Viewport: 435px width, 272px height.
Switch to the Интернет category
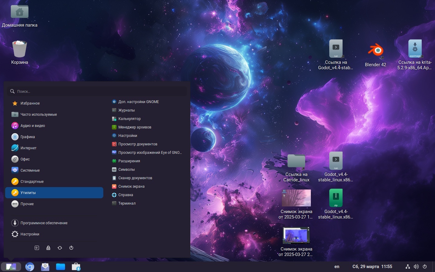[x=54, y=148]
